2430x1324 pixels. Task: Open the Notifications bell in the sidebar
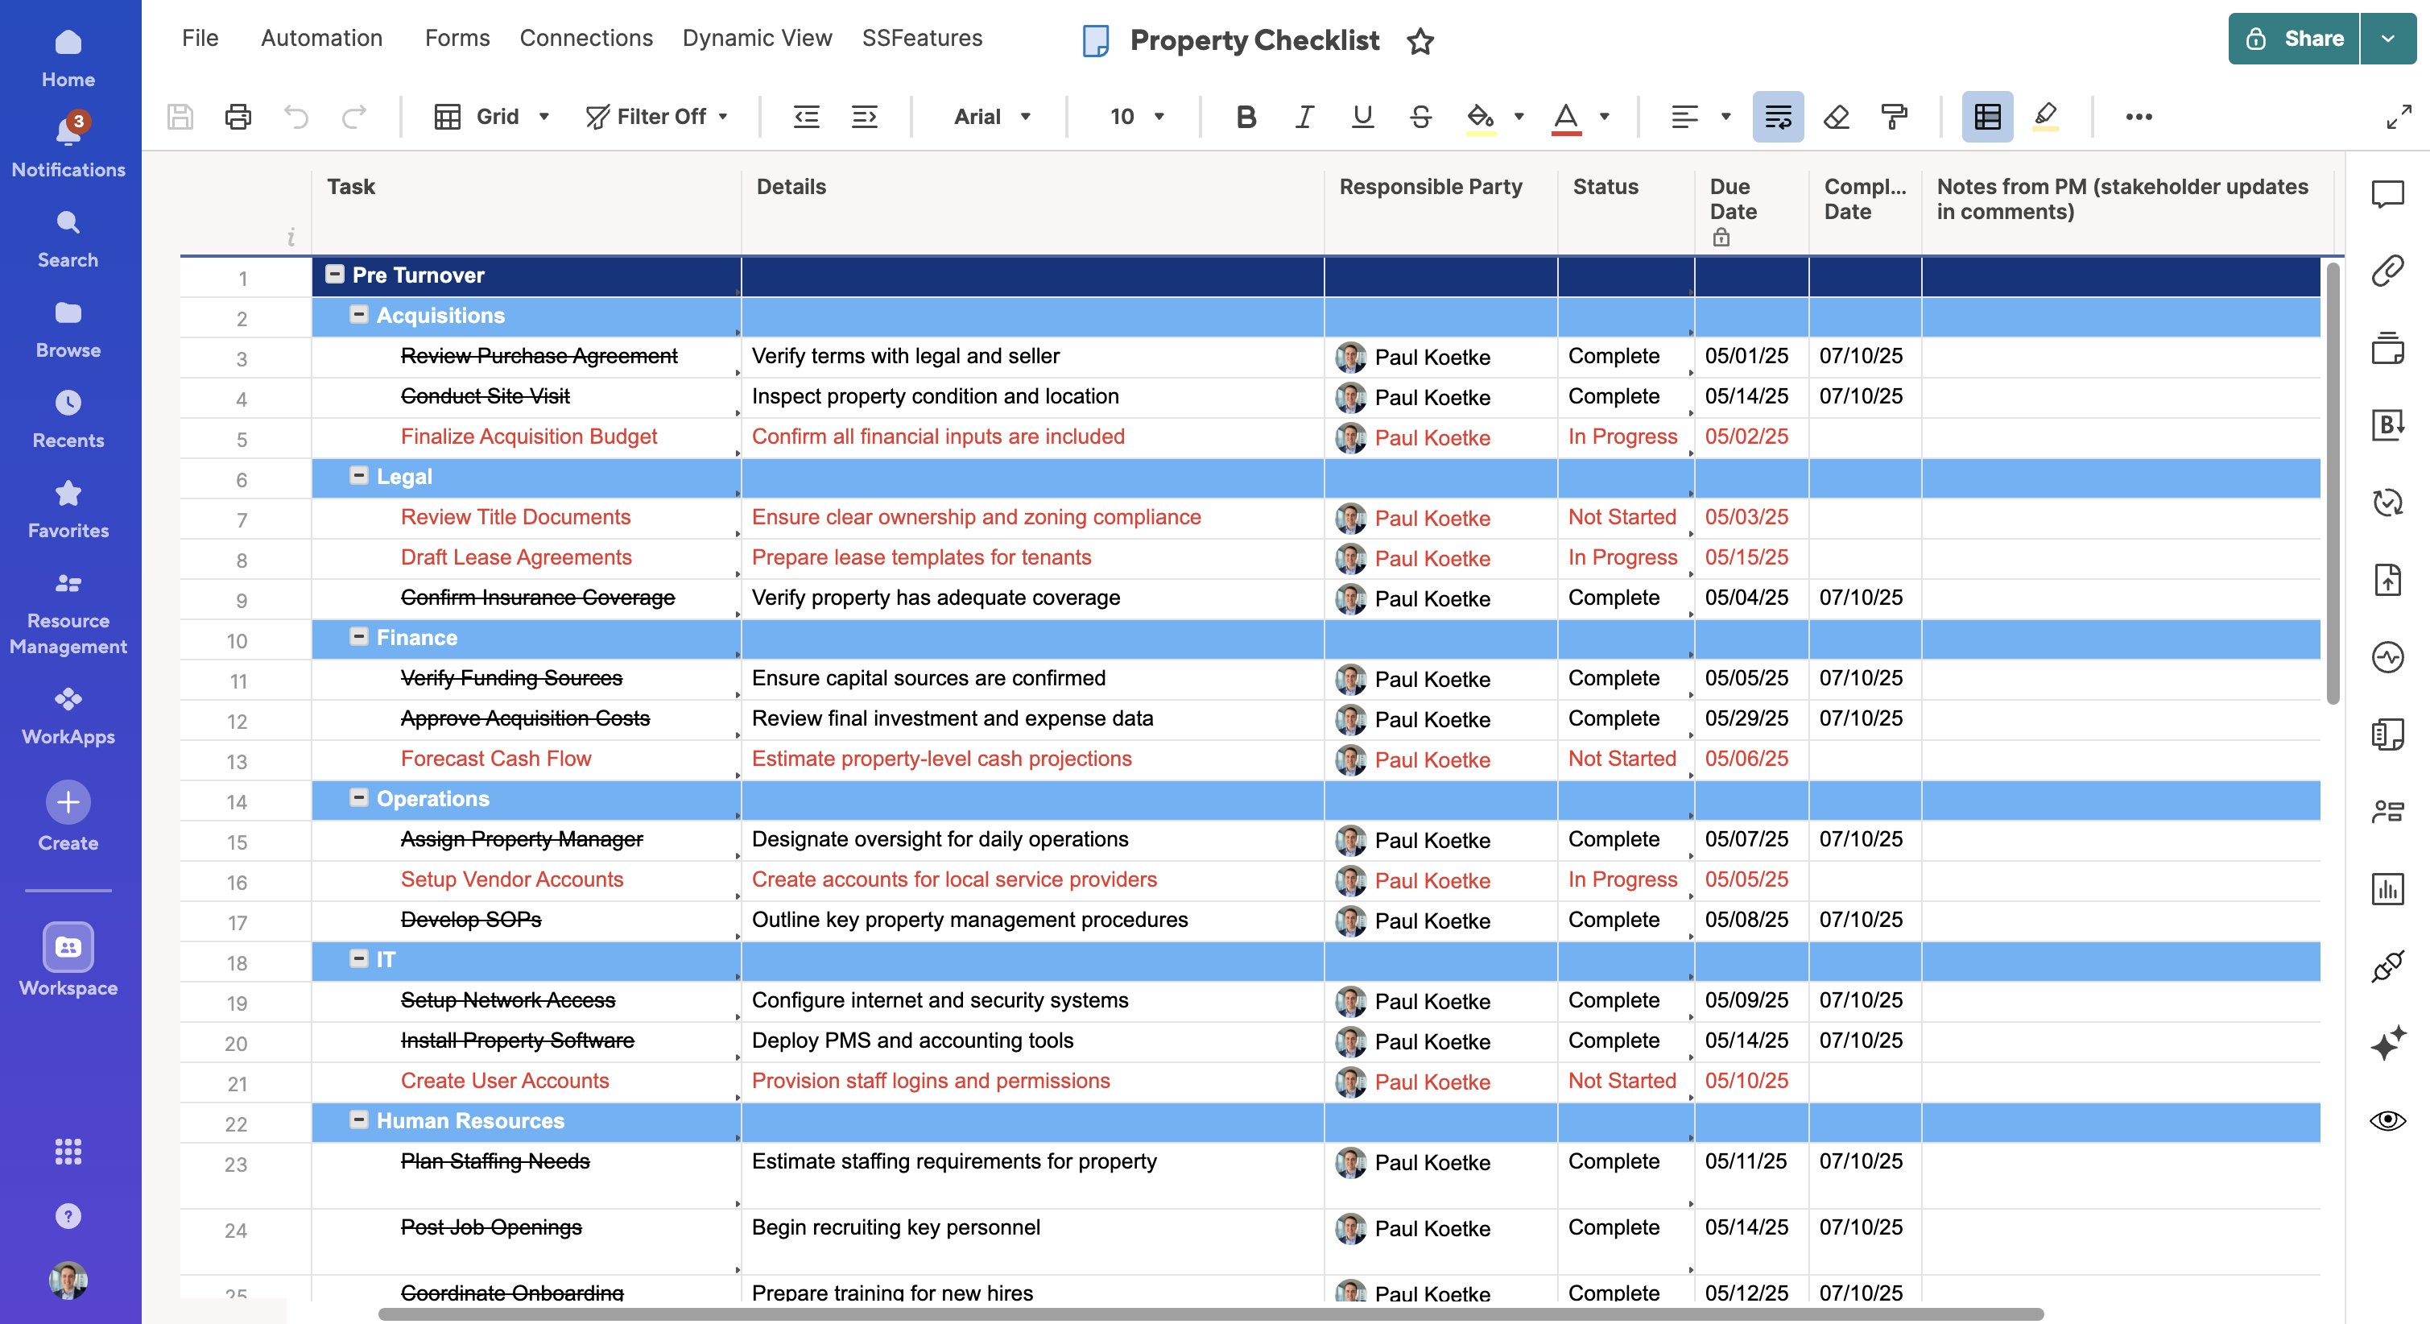tap(68, 132)
